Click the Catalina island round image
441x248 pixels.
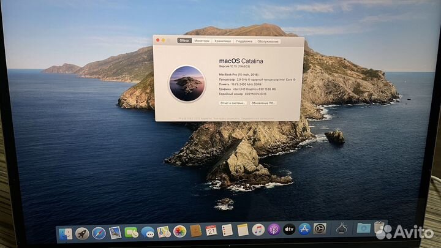(187, 83)
